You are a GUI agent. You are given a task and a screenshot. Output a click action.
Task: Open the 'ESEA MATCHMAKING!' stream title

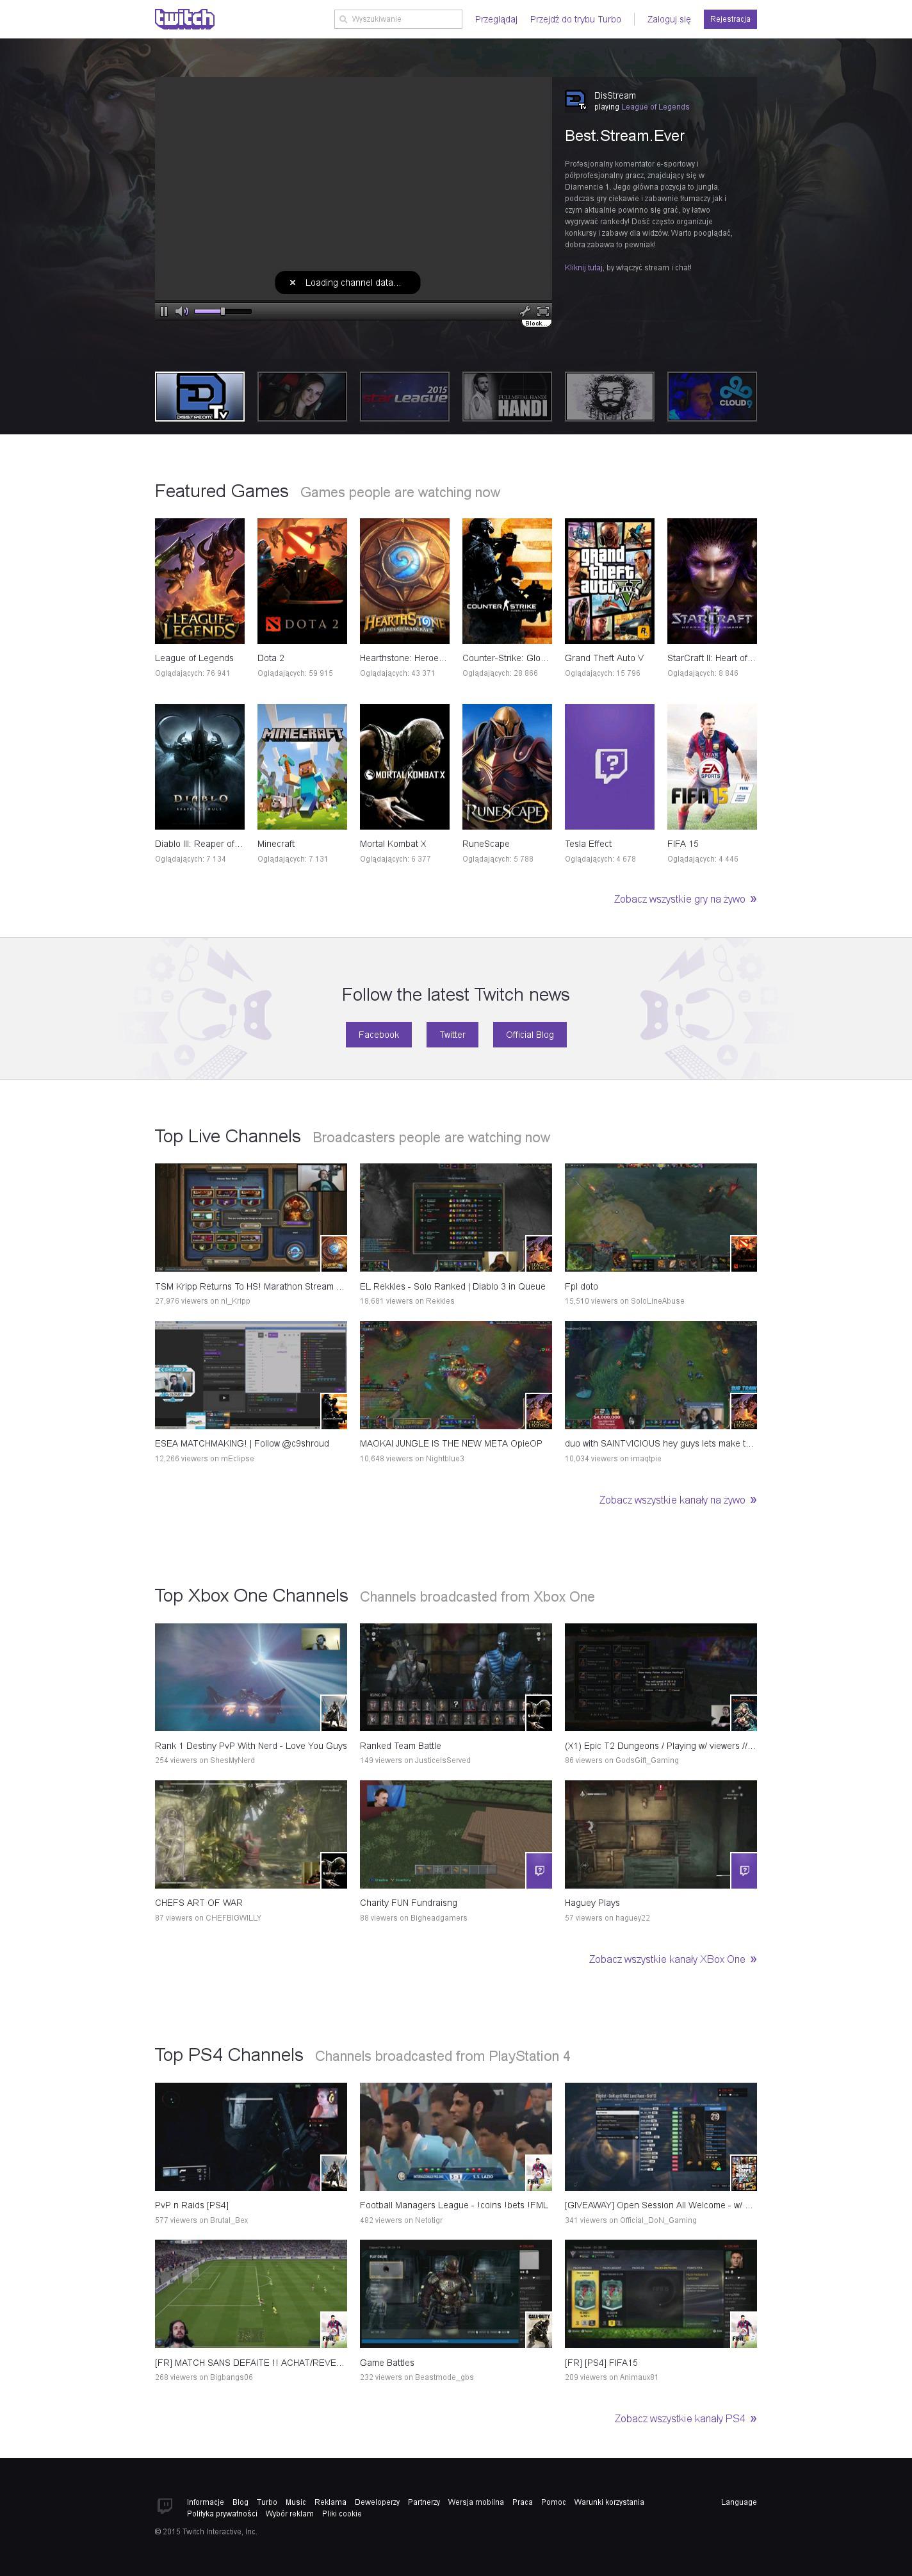pos(242,1444)
